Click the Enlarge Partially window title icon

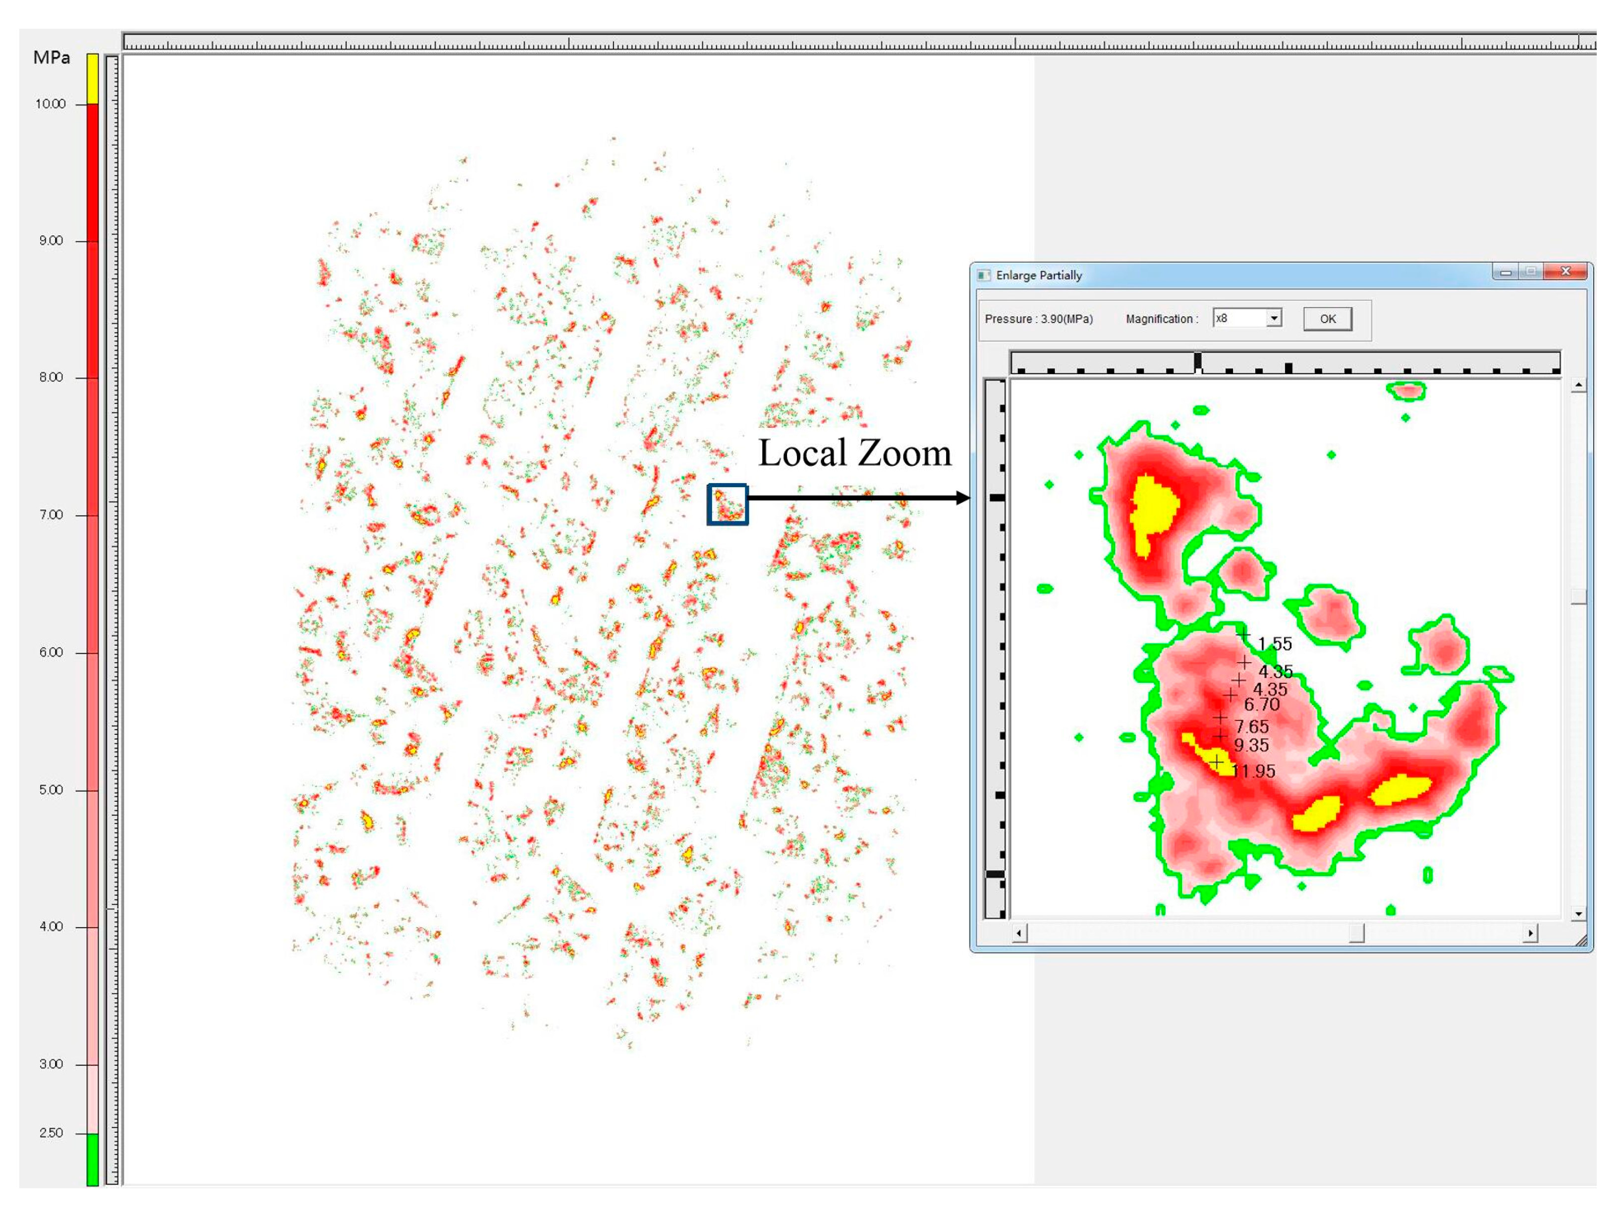[984, 275]
